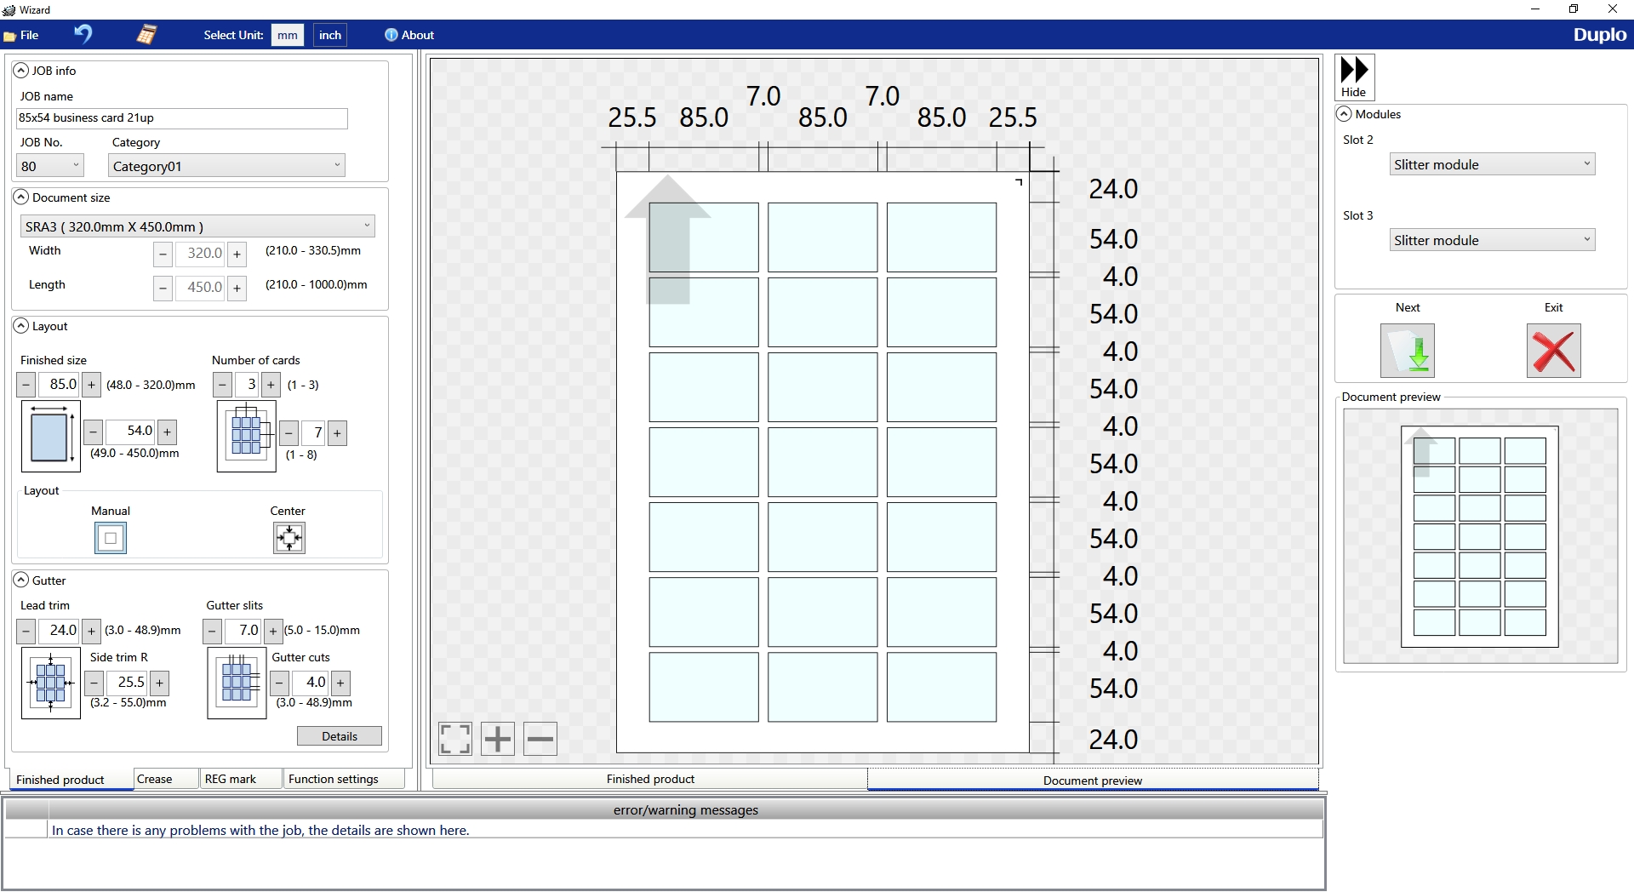Image resolution: width=1634 pixels, height=892 pixels.
Task: Increase the Gutter cuts value
Action: click(x=340, y=683)
